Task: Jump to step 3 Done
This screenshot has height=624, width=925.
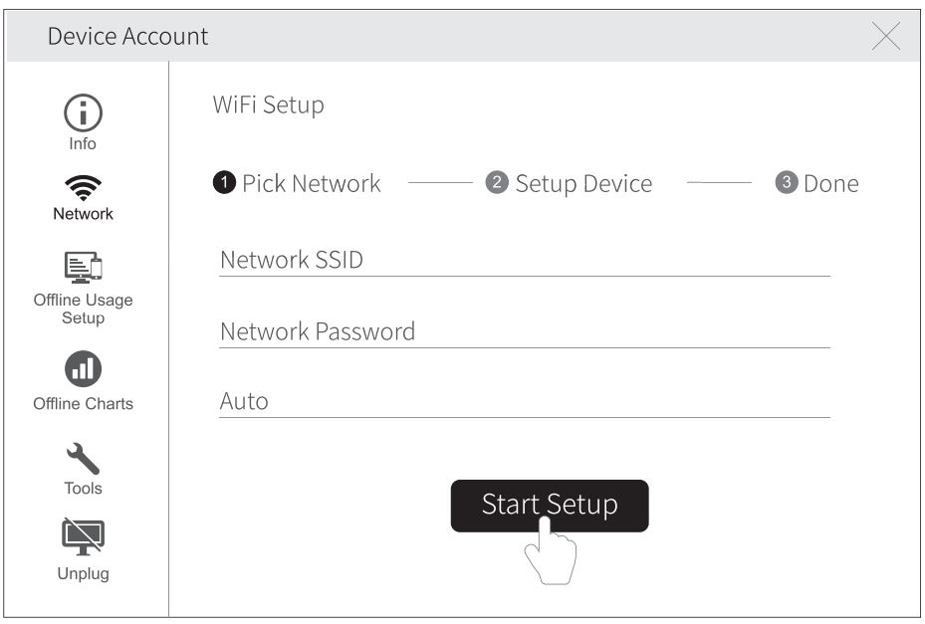Action: [817, 184]
